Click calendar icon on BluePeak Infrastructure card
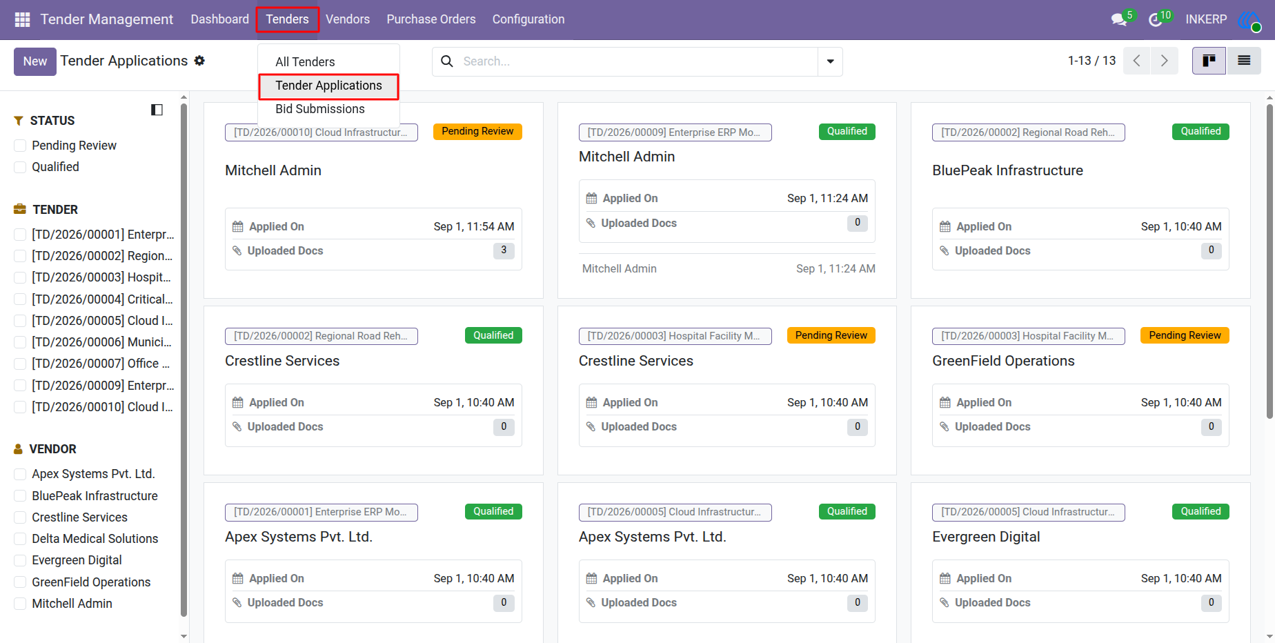 pyautogui.click(x=945, y=226)
